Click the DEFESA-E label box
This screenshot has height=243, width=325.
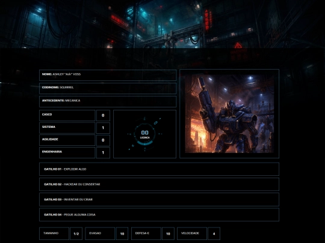coord(146,233)
